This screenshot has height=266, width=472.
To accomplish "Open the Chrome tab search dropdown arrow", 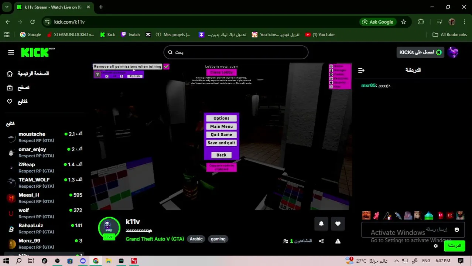I will point(7,7).
